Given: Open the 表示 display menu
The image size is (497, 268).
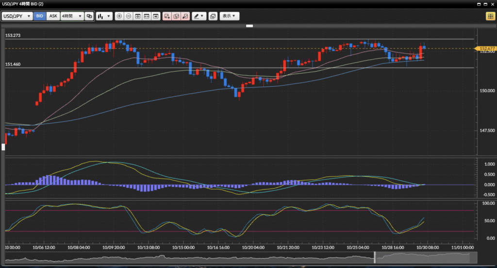Looking at the screenshot, I should 229,16.
